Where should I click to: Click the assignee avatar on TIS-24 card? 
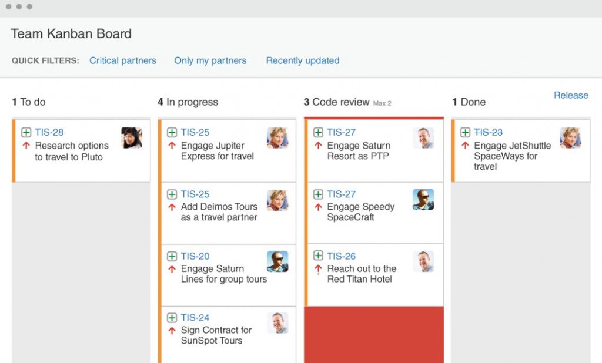point(277,323)
